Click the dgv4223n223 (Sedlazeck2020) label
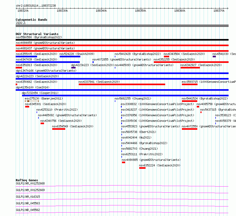 (x=93, y=65)
